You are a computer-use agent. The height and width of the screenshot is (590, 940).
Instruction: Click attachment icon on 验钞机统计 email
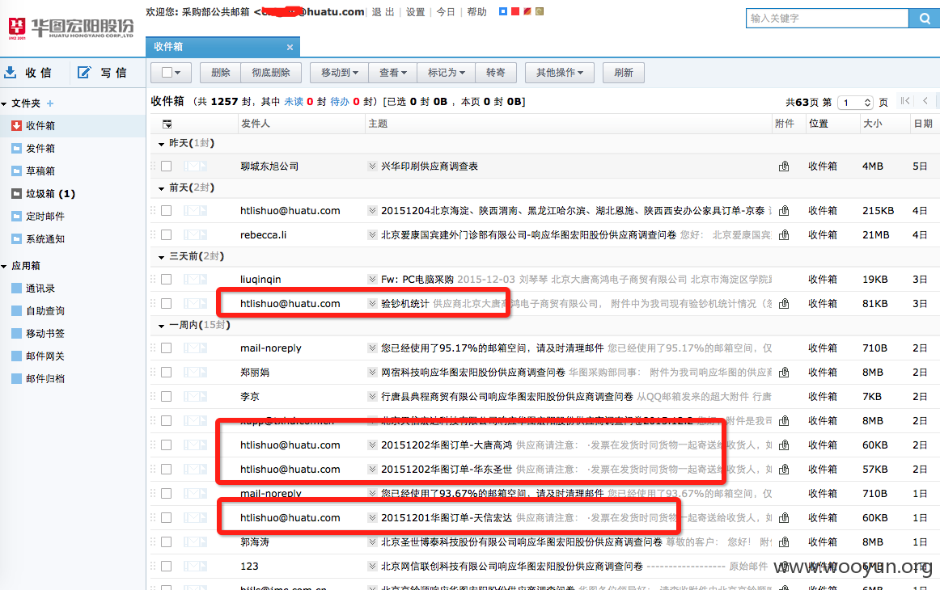tap(784, 304)
